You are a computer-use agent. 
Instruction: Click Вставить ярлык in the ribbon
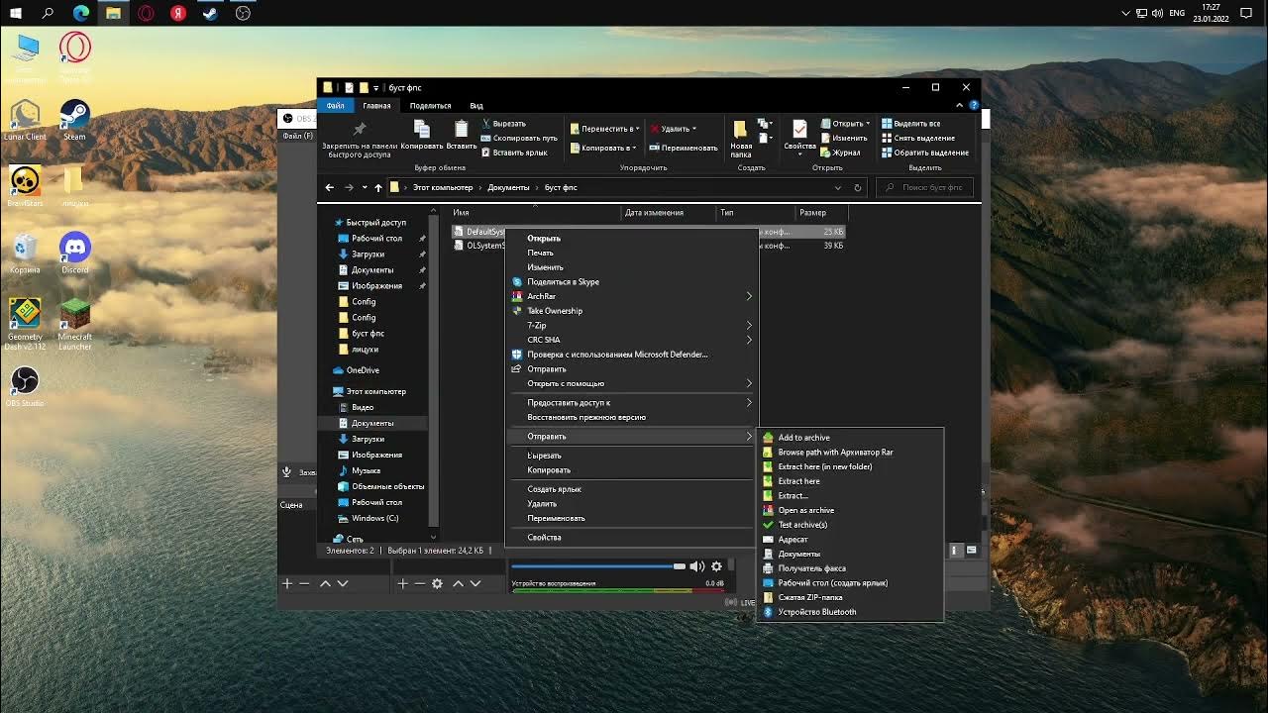514,153
